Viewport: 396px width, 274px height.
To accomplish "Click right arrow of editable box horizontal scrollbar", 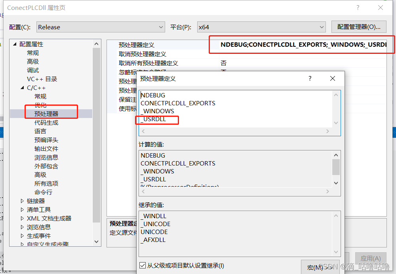I will tap(327, 131).
